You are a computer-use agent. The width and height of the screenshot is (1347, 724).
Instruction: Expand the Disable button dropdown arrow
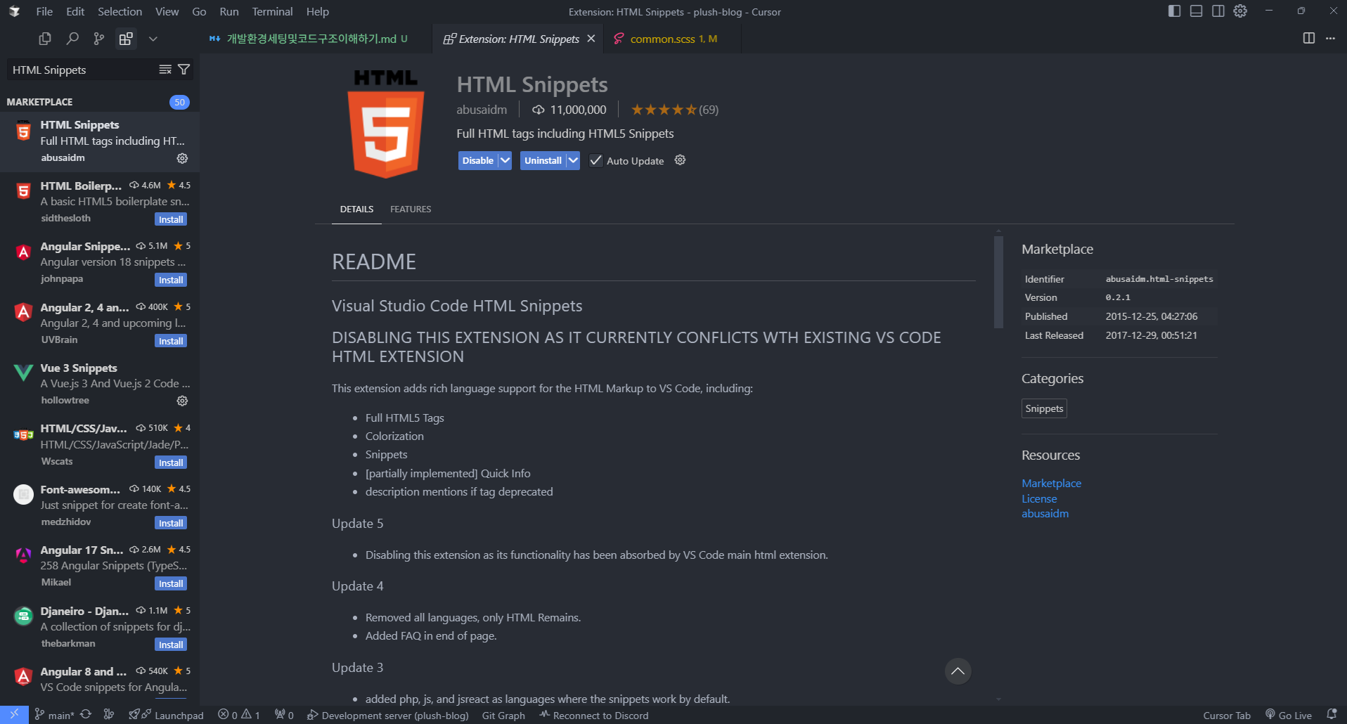pos(505,161)
